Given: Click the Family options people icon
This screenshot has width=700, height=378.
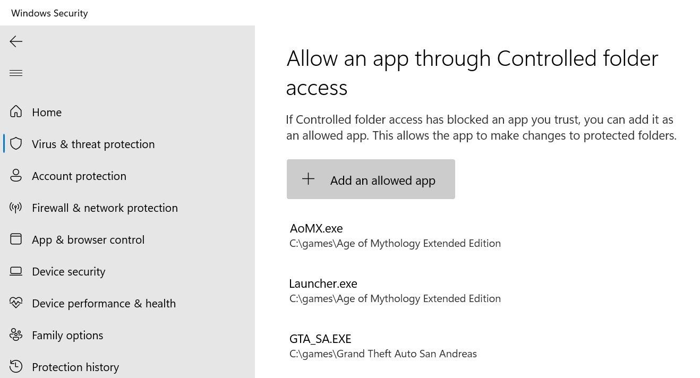Looking at the screenshot, I should (x=16, y=335).
